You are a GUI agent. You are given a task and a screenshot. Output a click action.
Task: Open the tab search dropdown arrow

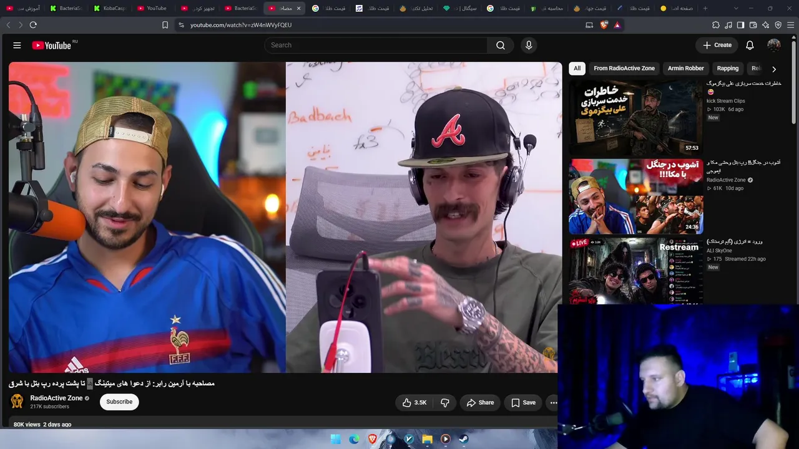tap(736, 8)
